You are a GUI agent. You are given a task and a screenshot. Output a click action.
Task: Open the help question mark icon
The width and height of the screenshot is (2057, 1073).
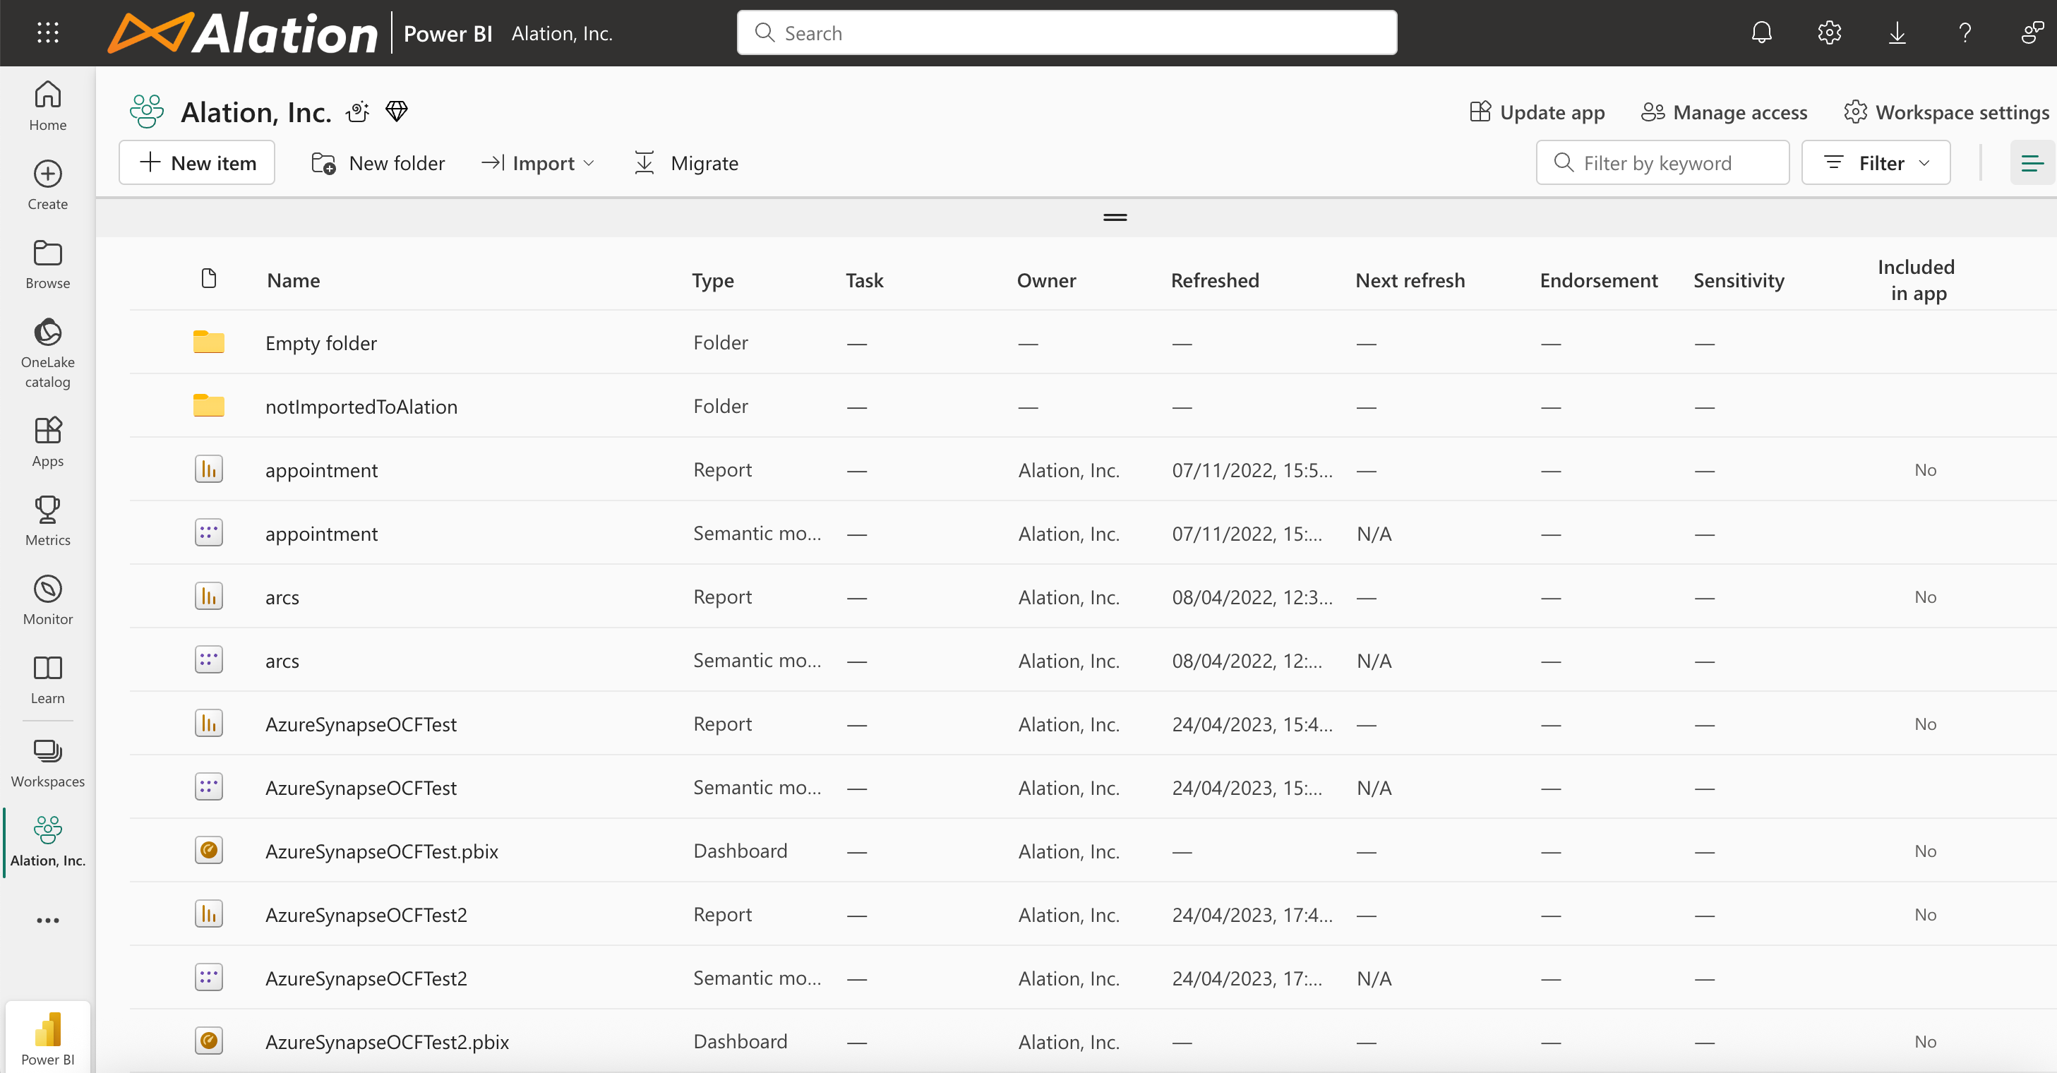(1965, 32)
